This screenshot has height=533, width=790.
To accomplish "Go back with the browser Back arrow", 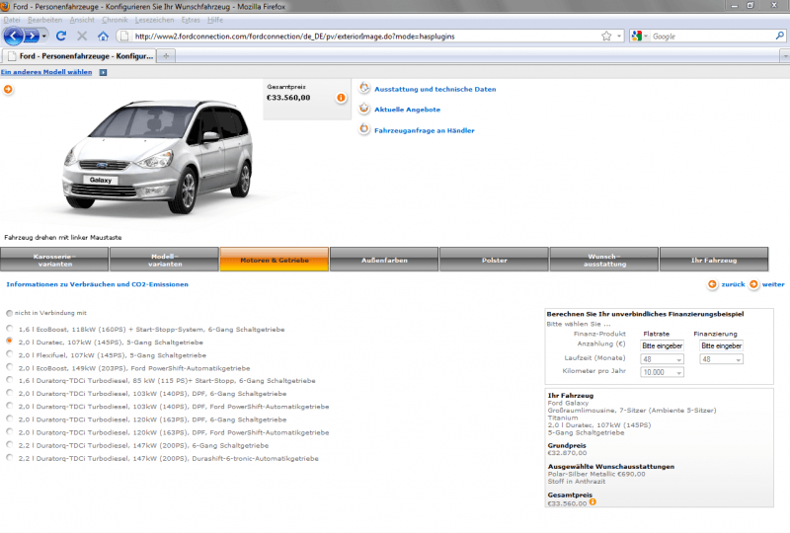I will coord(14,36).
